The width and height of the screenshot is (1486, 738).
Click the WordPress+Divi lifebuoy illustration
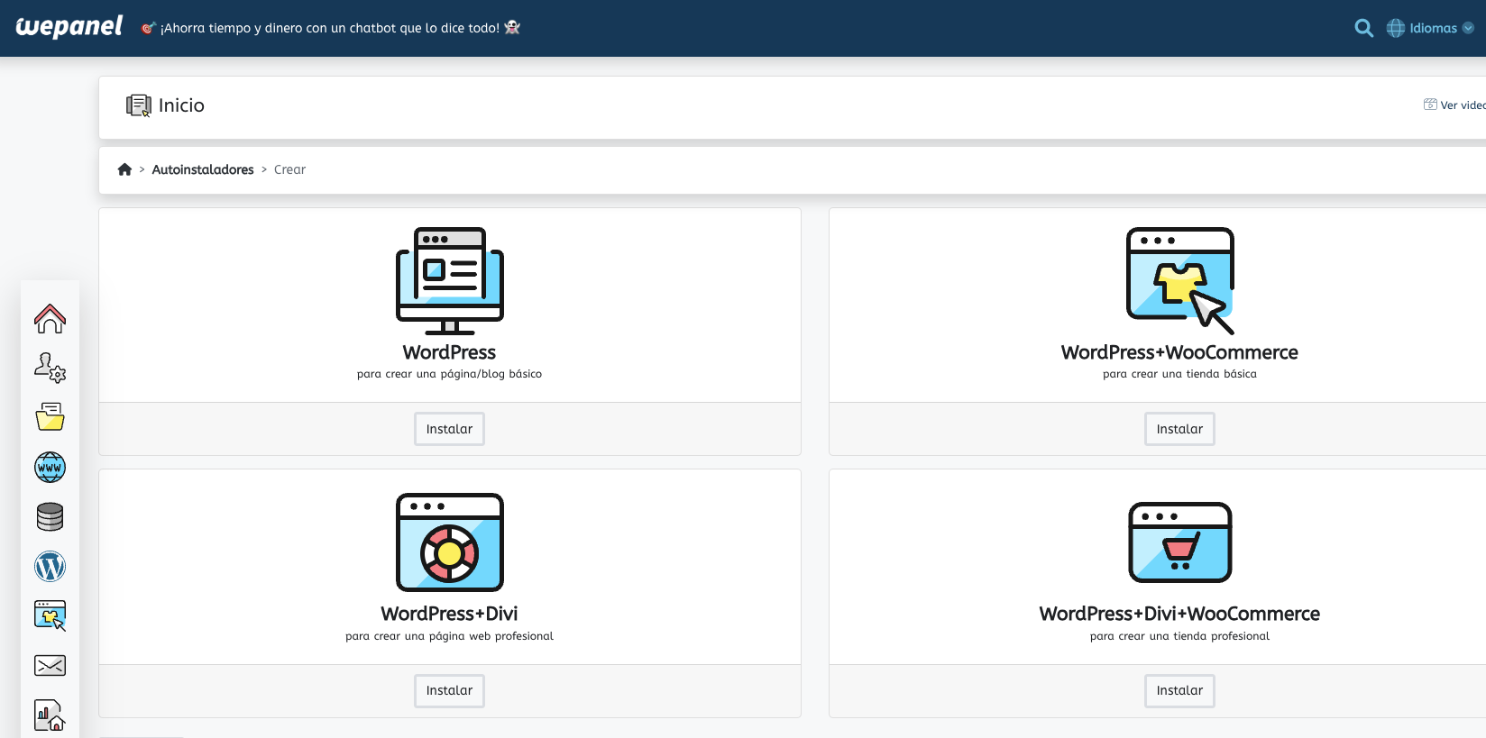coord(450,542)
